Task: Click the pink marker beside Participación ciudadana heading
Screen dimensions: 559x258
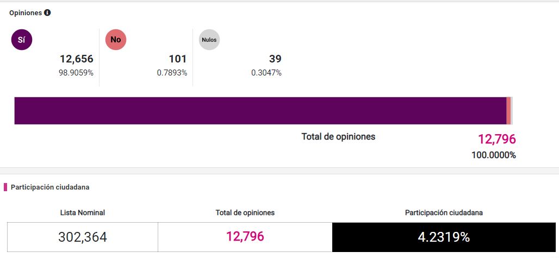Action: [x=5, y=187]
